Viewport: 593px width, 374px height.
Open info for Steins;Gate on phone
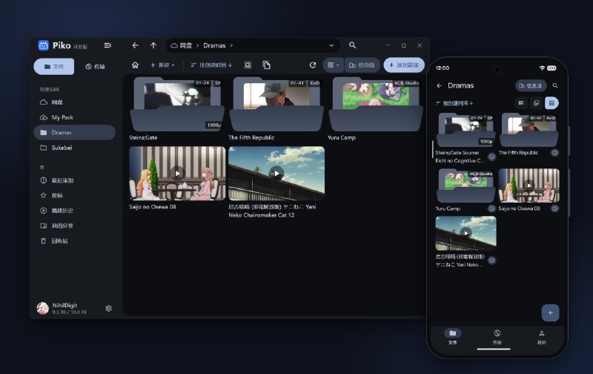click(491, 157)
